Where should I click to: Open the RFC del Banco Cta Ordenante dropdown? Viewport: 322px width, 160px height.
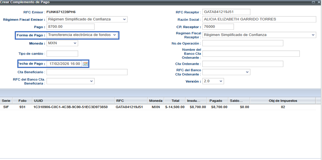click(x=247, y=72)
